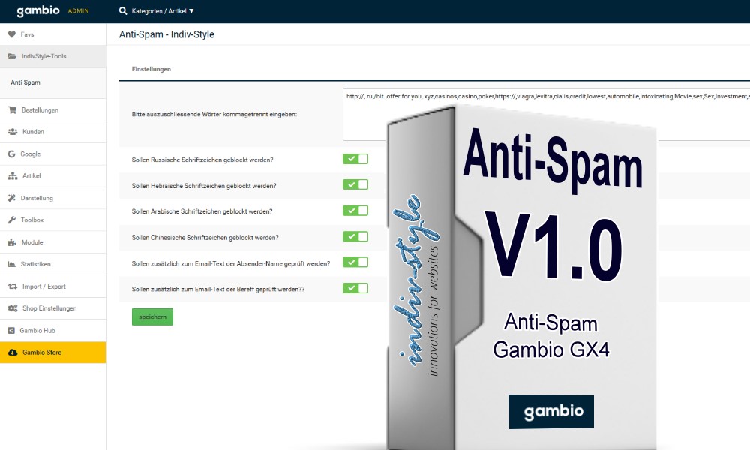The height and width of the screenshot is (450, 750).
Task: Open the Darstellung menu
Action: [x=52, y=198]
